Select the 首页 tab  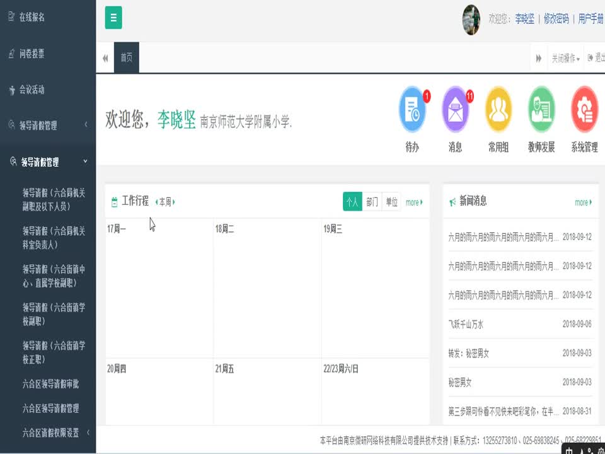(x=127, y=58)
